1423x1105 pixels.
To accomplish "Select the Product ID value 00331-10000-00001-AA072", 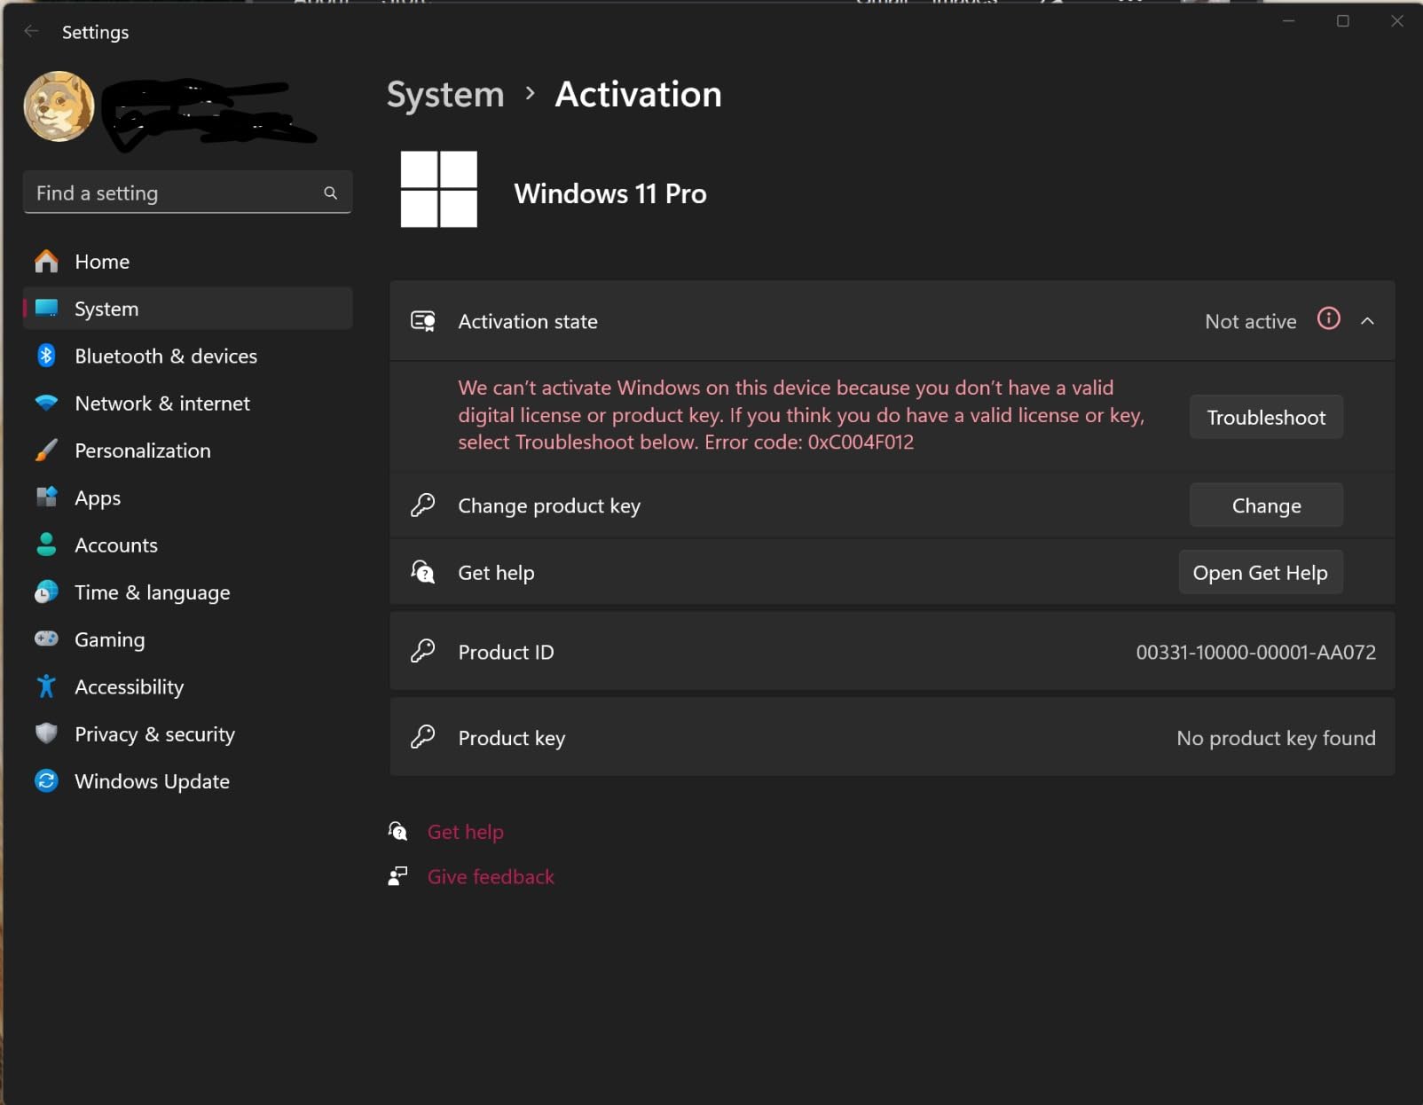I will tap(1256, 653).
